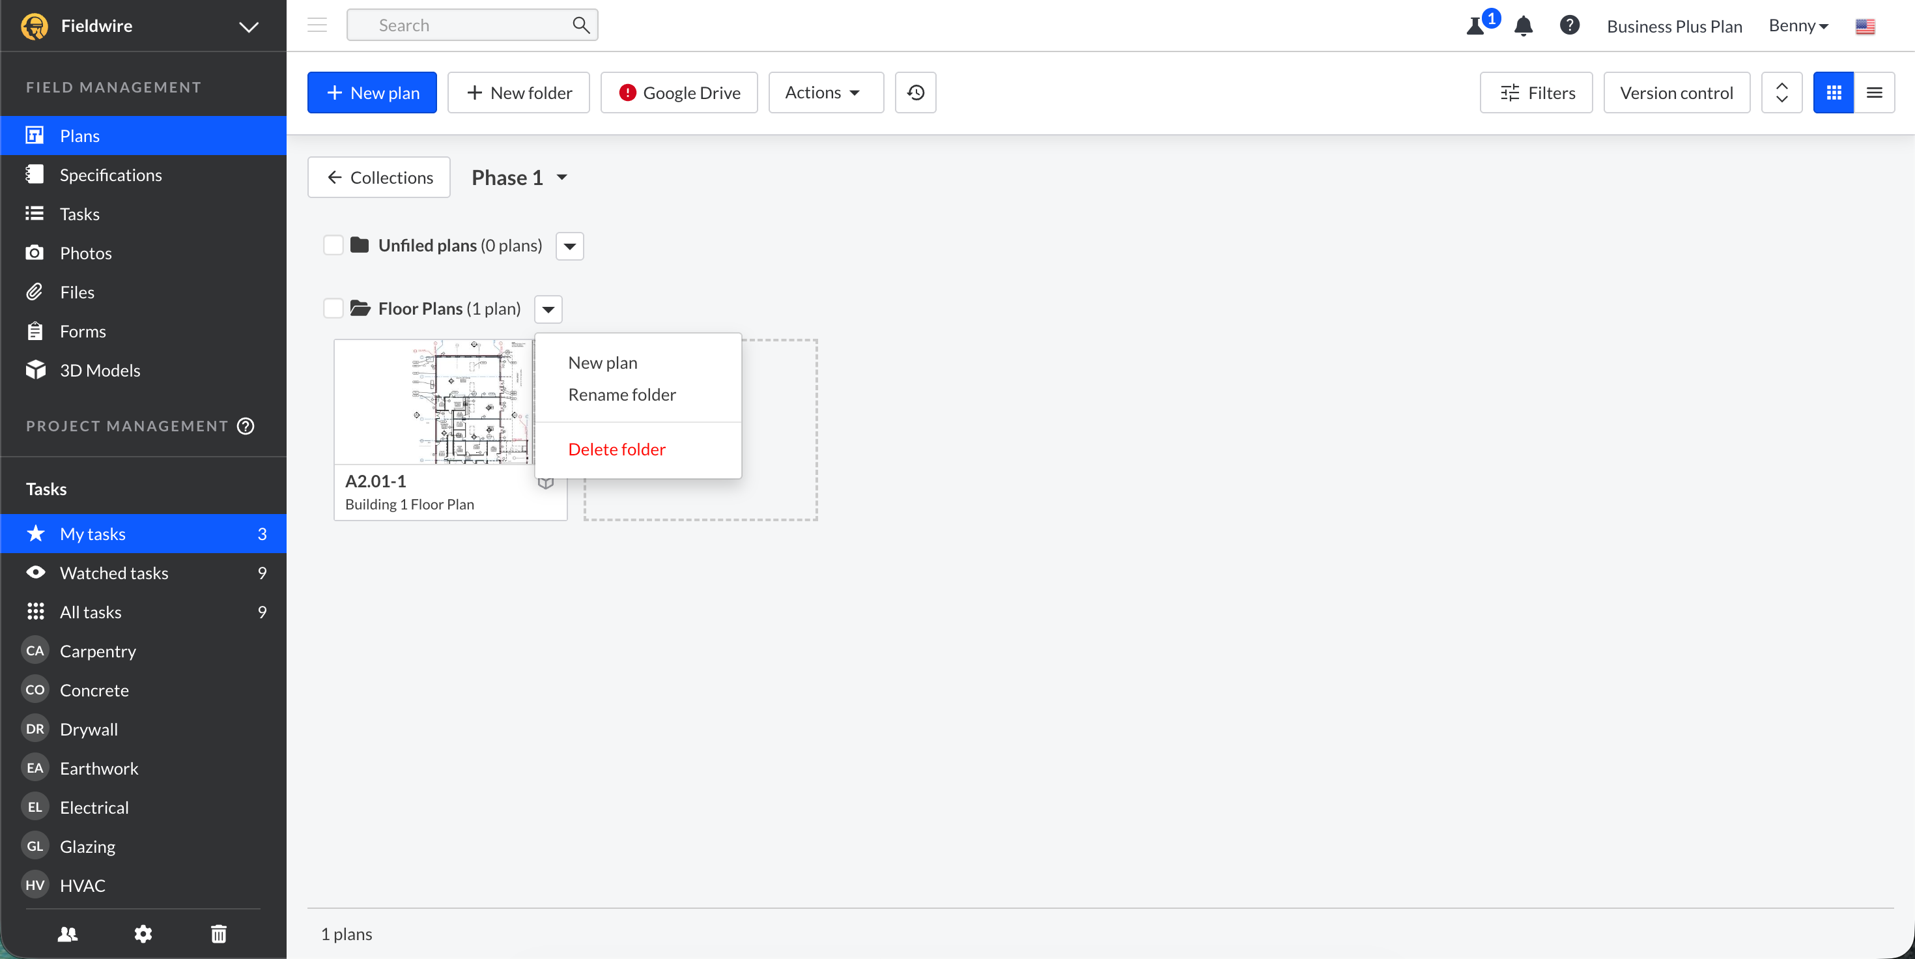This screenshot has height=959, width=1915.
Task: Open the Actions dropdown
Action: pyautogui.click(x=825, y=92)
